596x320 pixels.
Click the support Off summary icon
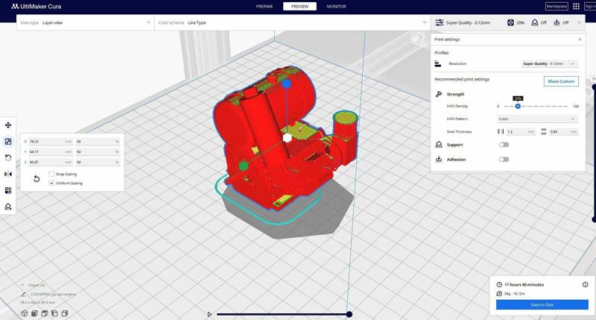tap(534, 23)
